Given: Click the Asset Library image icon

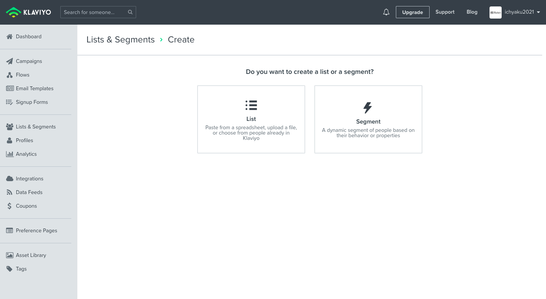Looking at the screenshot, I should pyautogui.click(x=9, y=255).
